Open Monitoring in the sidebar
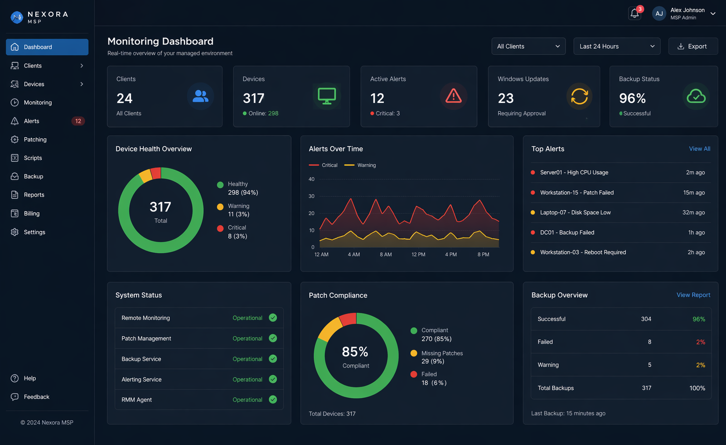This screenshot has height=445, width=726. [x=47, y=102]
